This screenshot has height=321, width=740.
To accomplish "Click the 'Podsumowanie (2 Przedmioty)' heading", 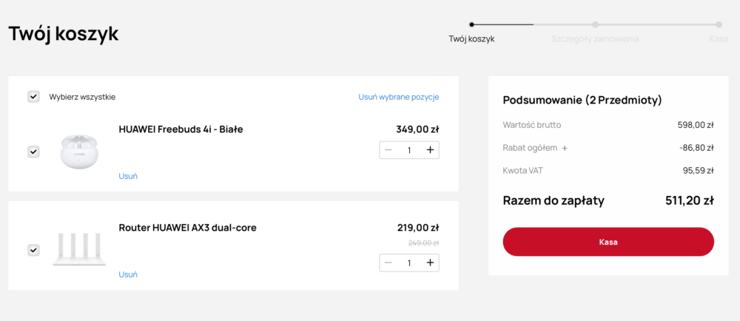I will [x=582, y=100].
